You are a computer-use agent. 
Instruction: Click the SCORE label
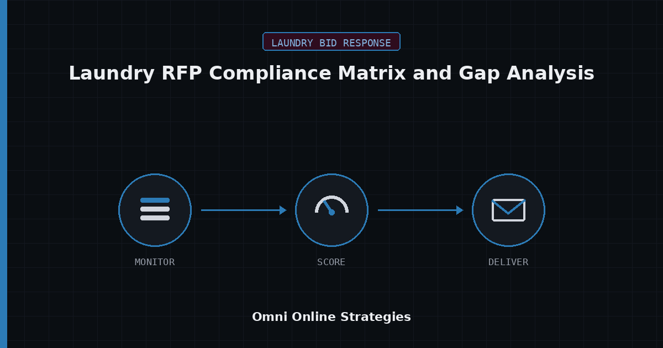tap(331, 262)
